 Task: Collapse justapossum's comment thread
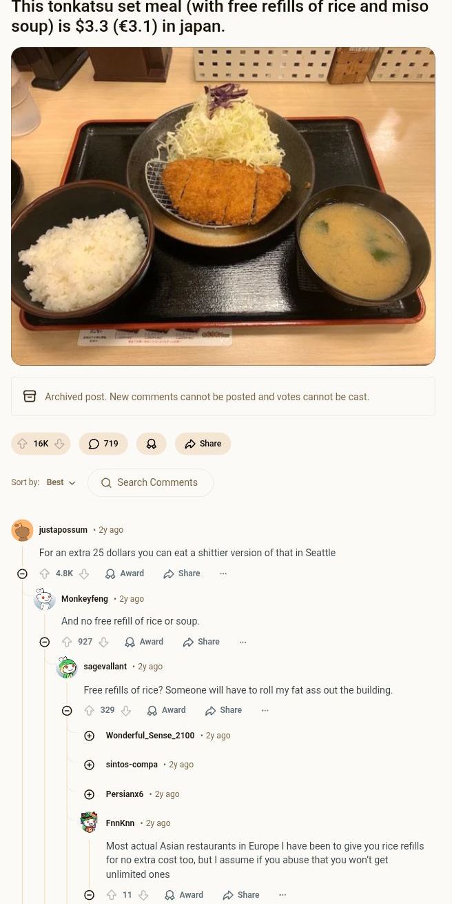pos(22,573)
